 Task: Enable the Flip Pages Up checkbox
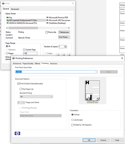click(21, 89)
